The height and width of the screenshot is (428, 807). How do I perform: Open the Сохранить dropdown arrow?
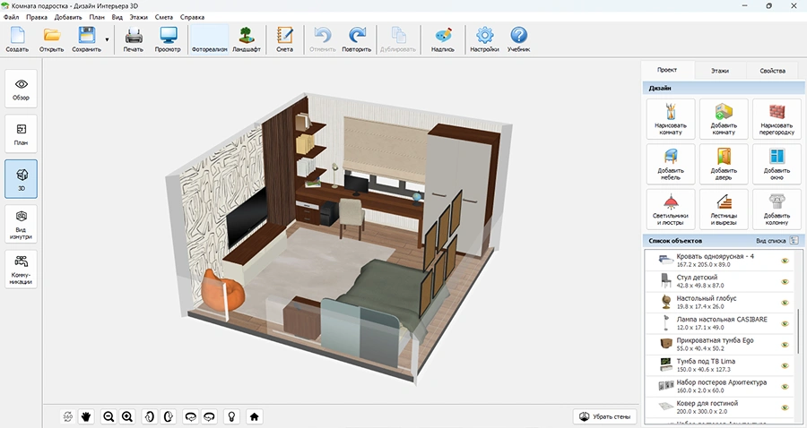coord(108,40)
